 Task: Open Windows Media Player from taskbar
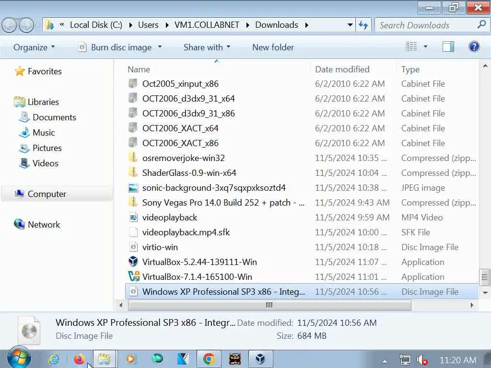(130, 359)
